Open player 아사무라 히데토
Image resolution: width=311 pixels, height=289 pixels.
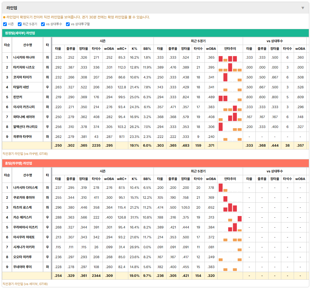point(24,237)
